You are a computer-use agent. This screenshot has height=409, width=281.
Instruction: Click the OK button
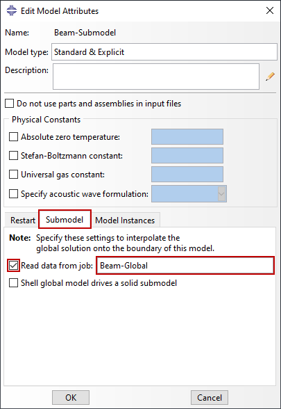point(71,398)
